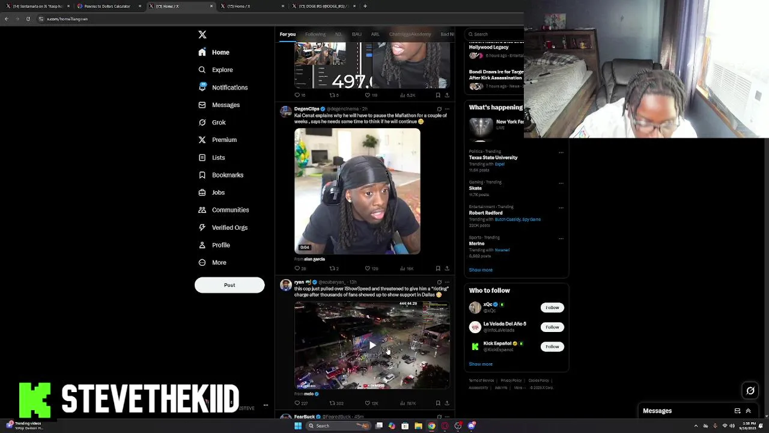Bookmark the DegenClips post

click(438, 268)
